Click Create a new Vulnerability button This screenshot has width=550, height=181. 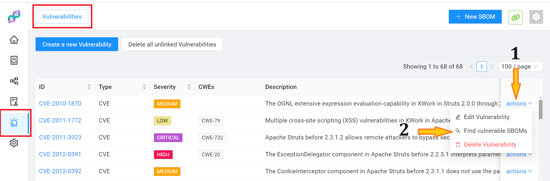pyautogui.click(x=77, y=44)
